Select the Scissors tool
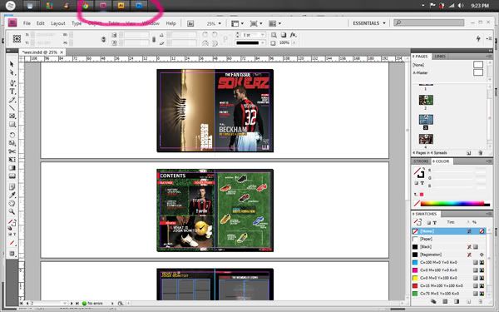 click(12, 151)
